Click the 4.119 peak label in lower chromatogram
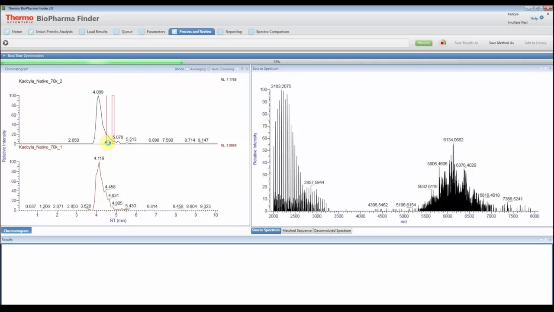 99,158
